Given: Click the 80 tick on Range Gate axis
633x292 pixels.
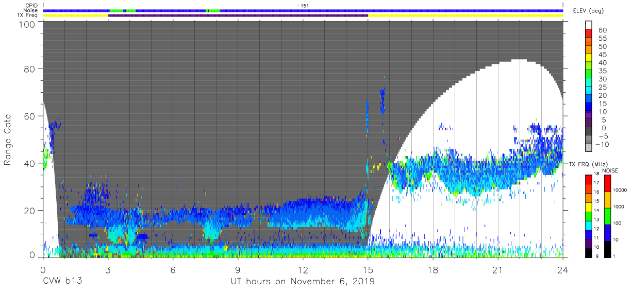Looking at the screenshot, I should [x=30, y=69].
